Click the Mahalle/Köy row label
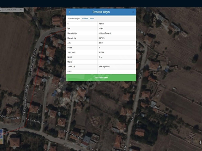This screenshot has height=151, width=202. [72, 33]
